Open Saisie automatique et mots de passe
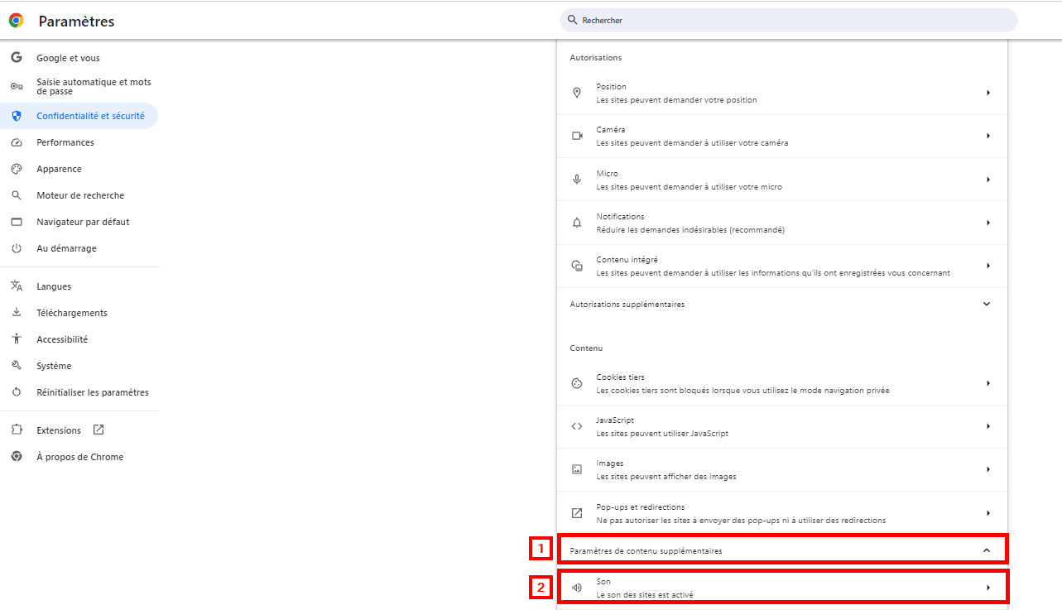The height and width of the screenshot is (610, 1062). (94, 87)
